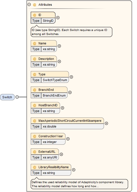Collapse the Switch element node

tap(17, 97)
